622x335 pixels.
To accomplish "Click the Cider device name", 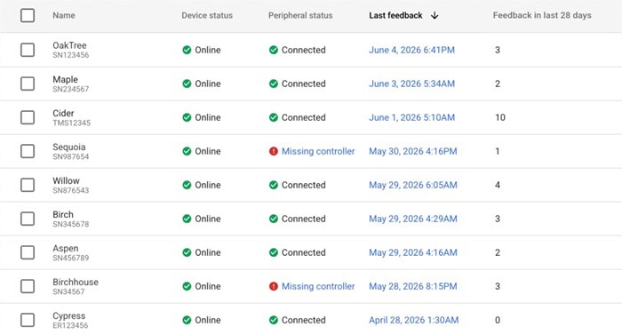I will tap(63, 113).
